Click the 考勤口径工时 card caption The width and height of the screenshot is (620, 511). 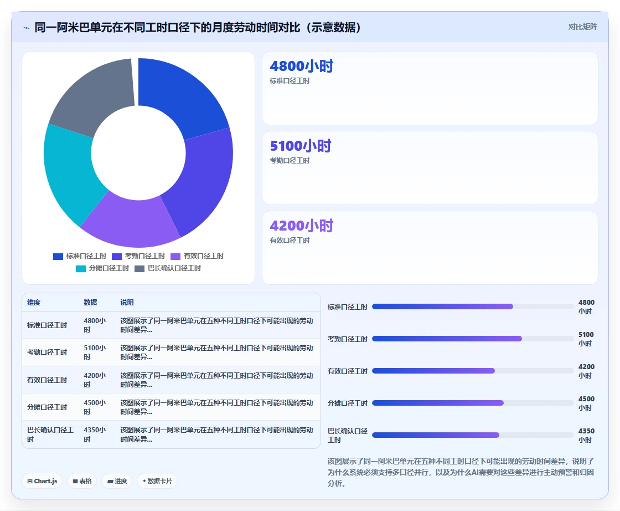point(290,161)
